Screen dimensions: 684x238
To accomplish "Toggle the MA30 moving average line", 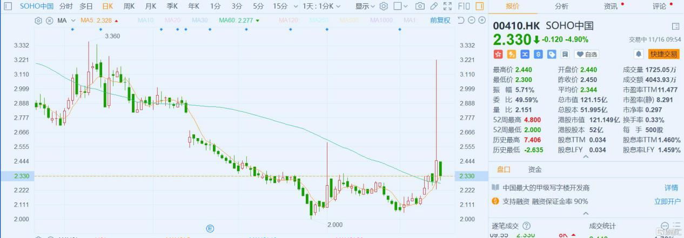I will pos(199,21).
